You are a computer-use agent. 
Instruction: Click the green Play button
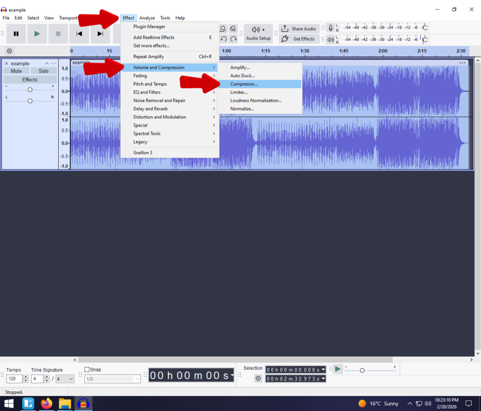[37, 34]
